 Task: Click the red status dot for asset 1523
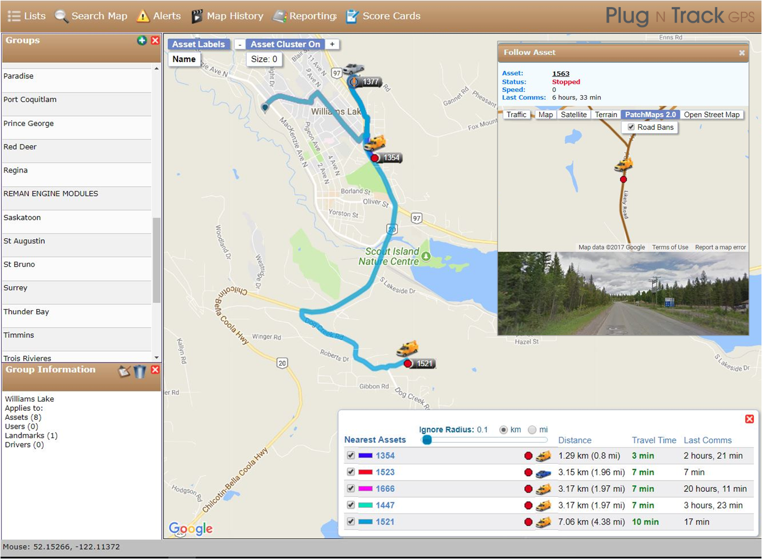click(x=528, y=472)
